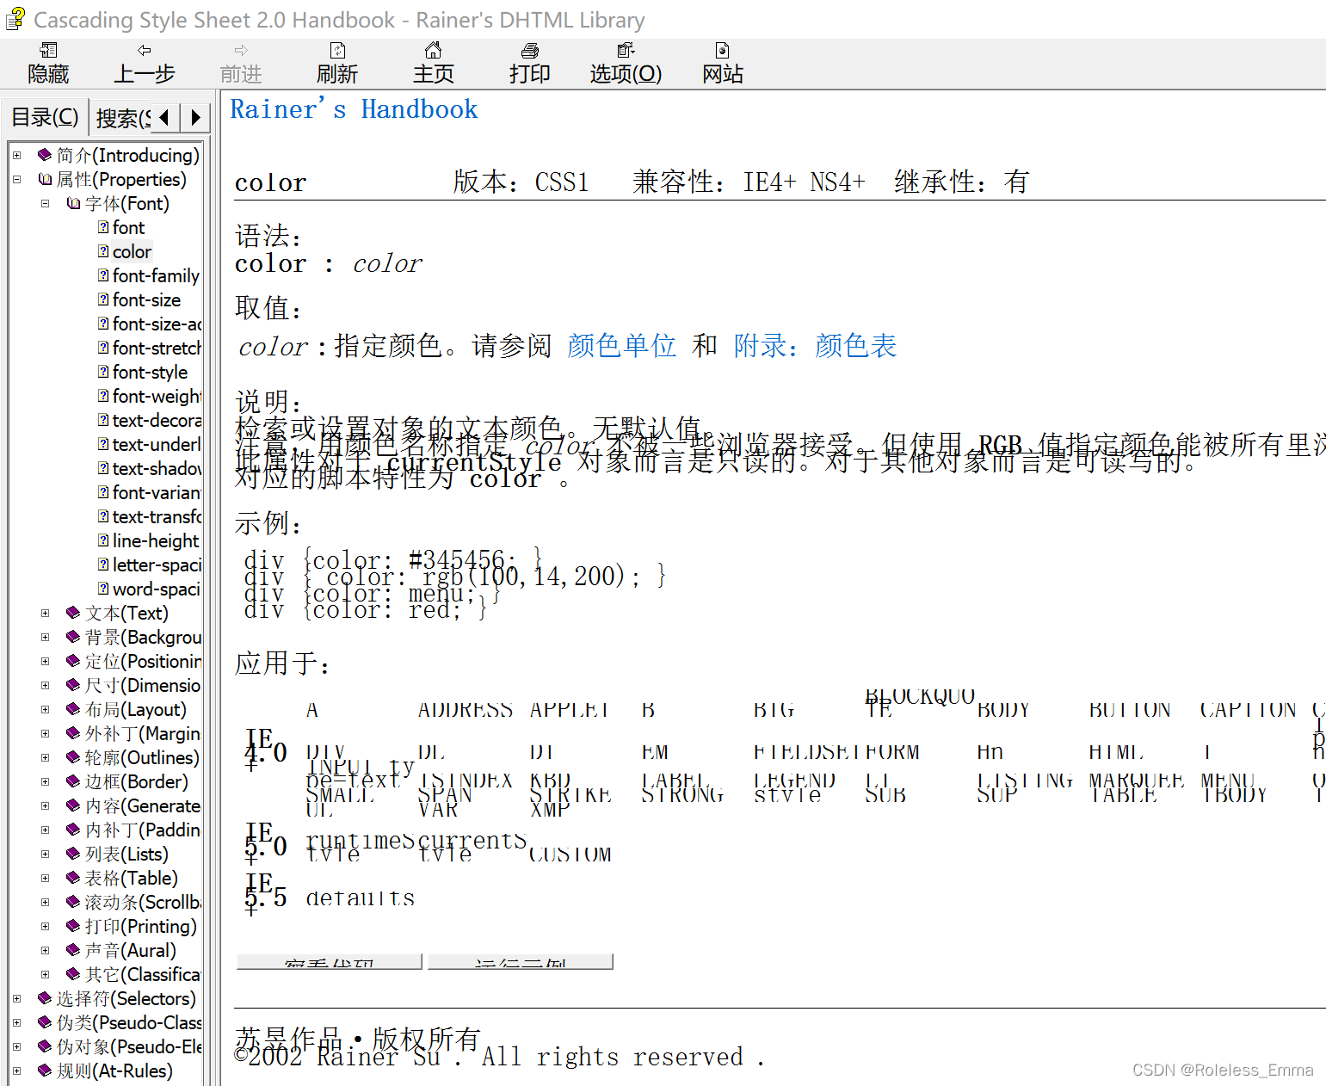
Task: Open the Website (网站) toolbar button
Action: pos(723,64)
